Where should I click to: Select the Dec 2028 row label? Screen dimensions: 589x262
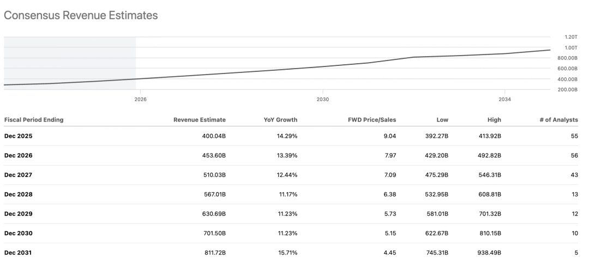click(x=19, y=194)
